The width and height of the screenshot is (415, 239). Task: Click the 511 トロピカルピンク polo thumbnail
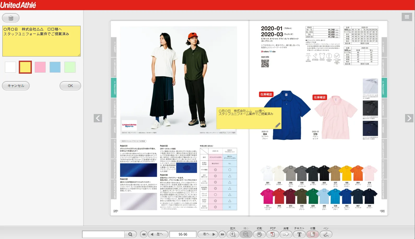pyautogui.click(x=268, y=197)
